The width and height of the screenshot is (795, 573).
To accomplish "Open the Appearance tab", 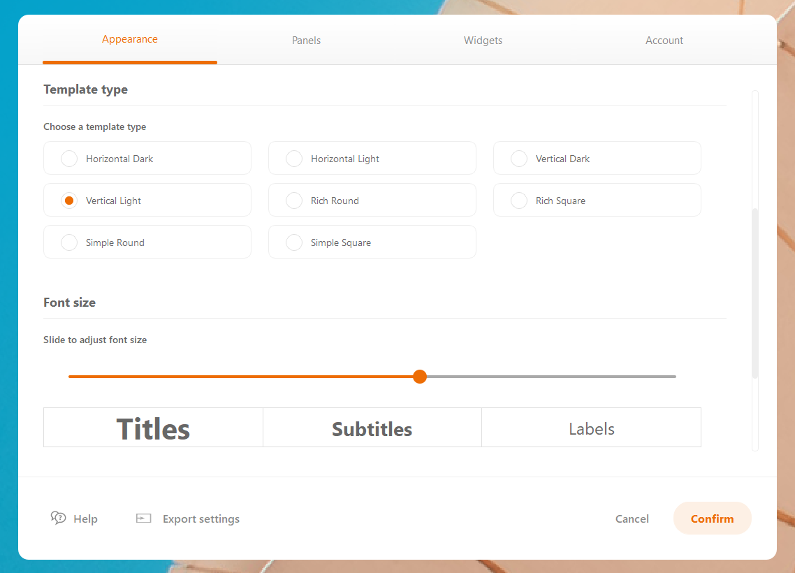I will click(x=130, y=40).
